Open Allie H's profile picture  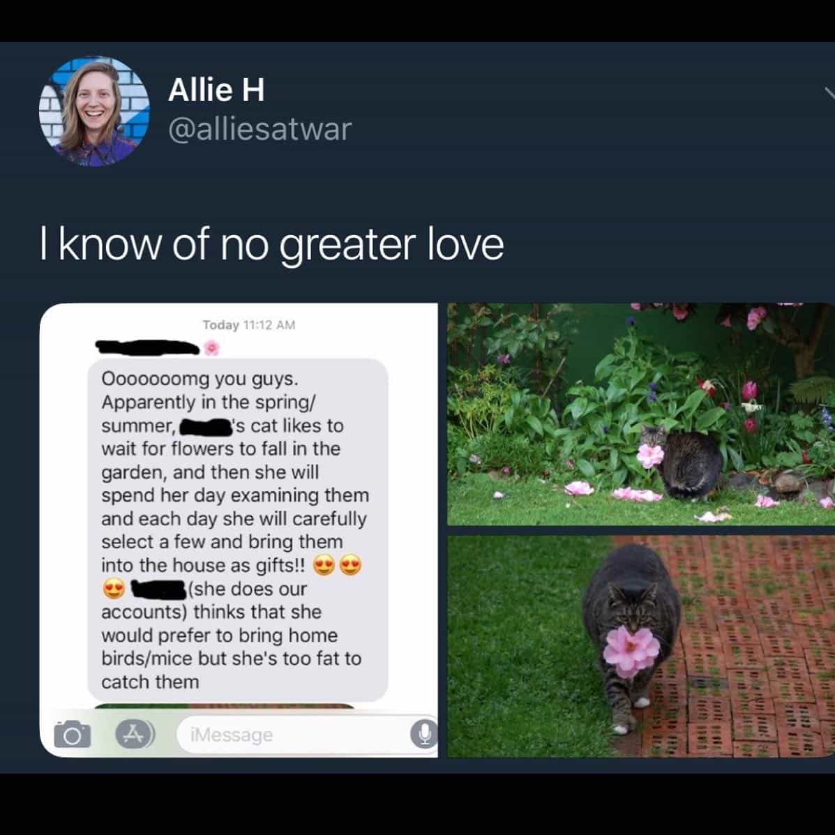(94, 112)
